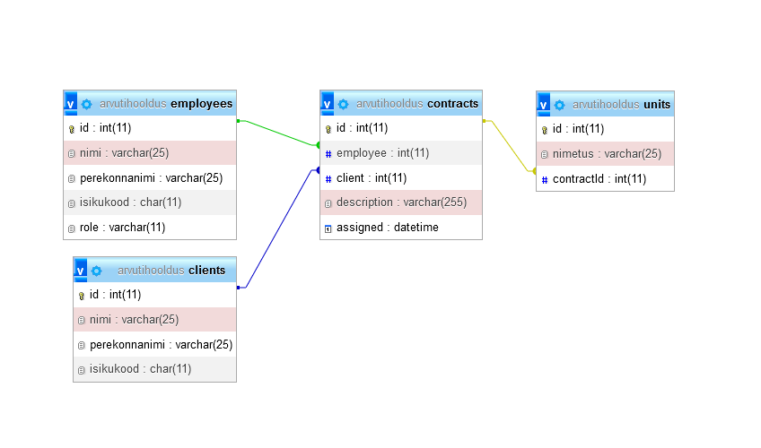Open the gear options for employees table
This screenshot has height=448, width=761.
(87, 104)
